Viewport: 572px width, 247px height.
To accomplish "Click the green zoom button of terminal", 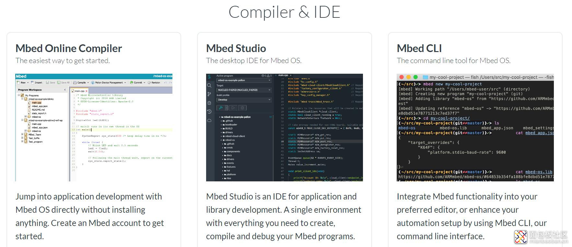I will click(x=415, y=77).
